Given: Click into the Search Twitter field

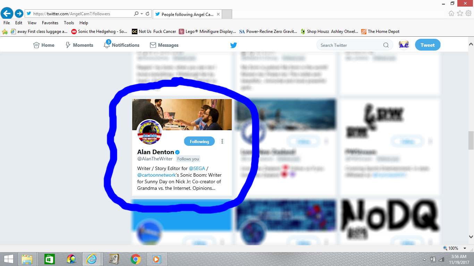Looking at the screenshot, I should click(355, 45).
